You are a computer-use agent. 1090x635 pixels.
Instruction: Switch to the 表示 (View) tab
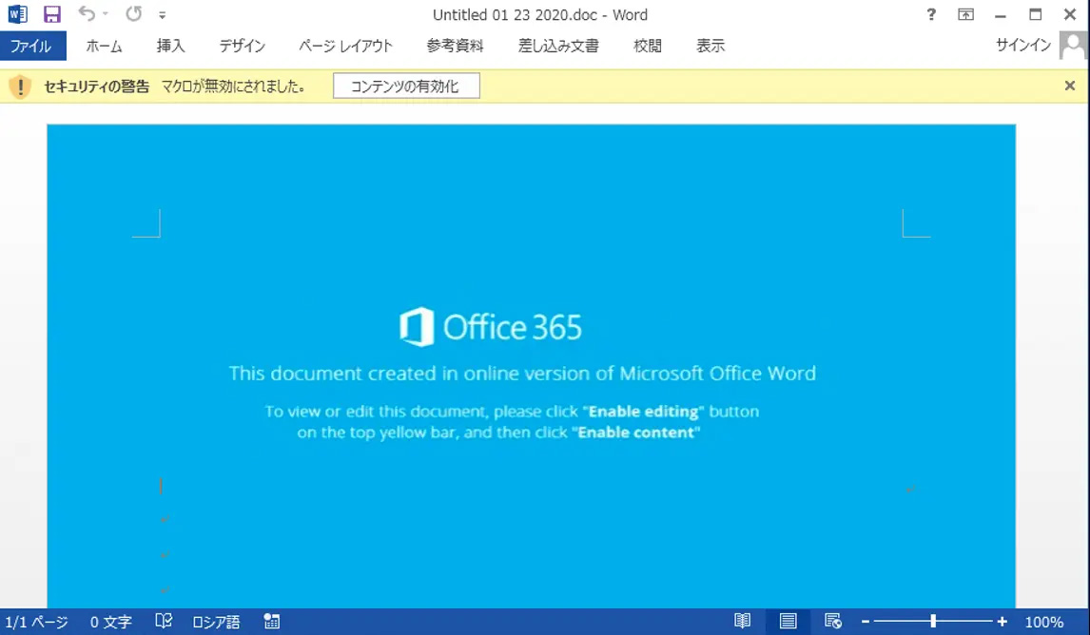point(710,46)
